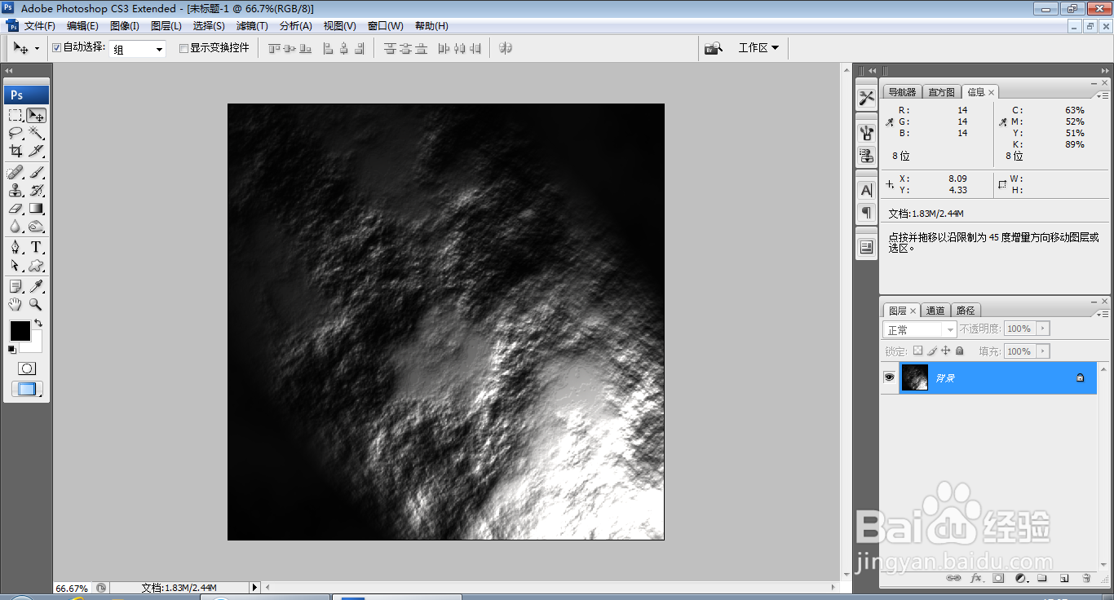Click the black foreground color swatch
The width and height of the screenshot is (1114, 600).
pyautogui.click(x=20, y=331)
